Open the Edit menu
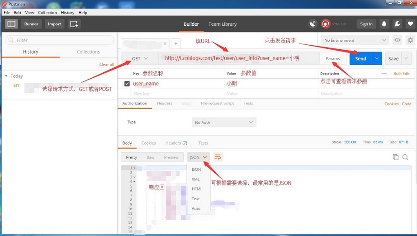The height and width of the screenshot is (236, 417). tap(18, 13)
